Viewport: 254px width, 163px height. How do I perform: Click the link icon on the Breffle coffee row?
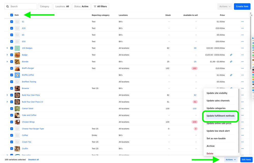tap(231, 75)
